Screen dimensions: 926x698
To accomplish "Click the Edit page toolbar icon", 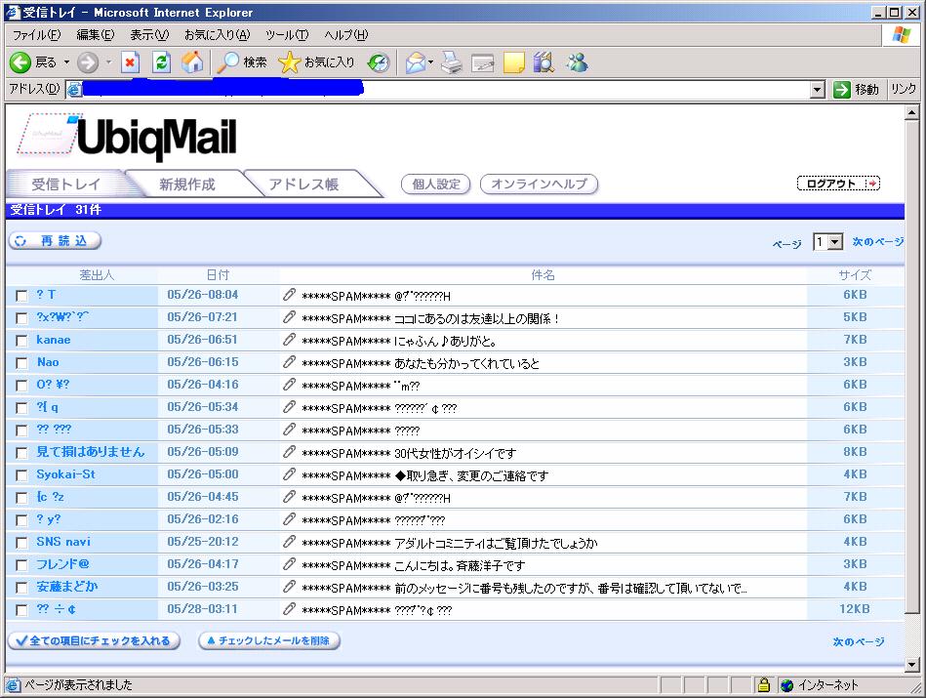I will [x=482, y=62].
